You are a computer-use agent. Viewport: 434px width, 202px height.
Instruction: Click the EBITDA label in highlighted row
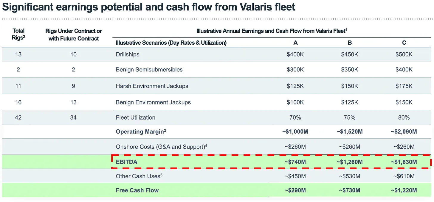coord(127,162)
